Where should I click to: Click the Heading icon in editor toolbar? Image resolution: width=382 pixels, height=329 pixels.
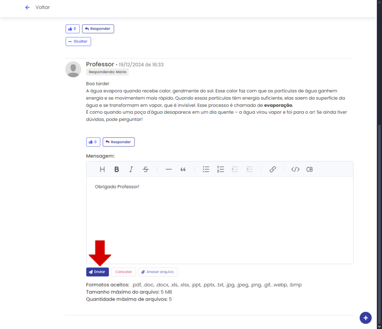point(102,169)
